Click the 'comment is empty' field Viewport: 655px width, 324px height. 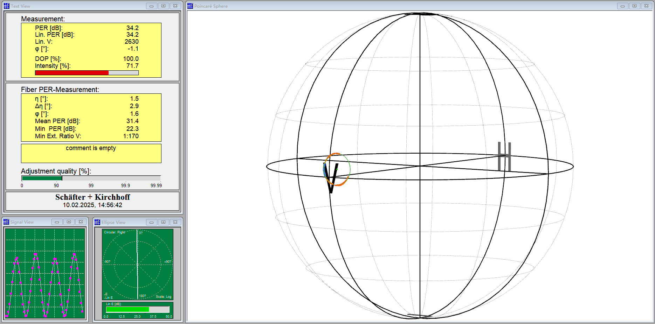[x=91, y=153]
